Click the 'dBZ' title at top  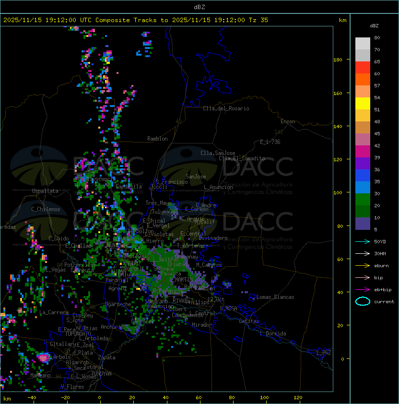[x=199, y=7]
